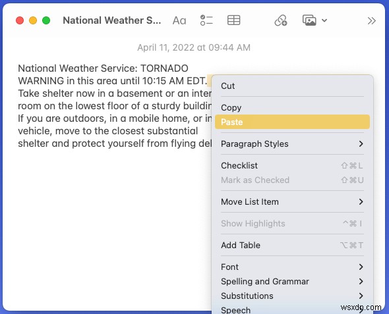Screen dimensions: 389x314
Task: Click the checklist toolbar icon
Action: click(x=206, y=20)
